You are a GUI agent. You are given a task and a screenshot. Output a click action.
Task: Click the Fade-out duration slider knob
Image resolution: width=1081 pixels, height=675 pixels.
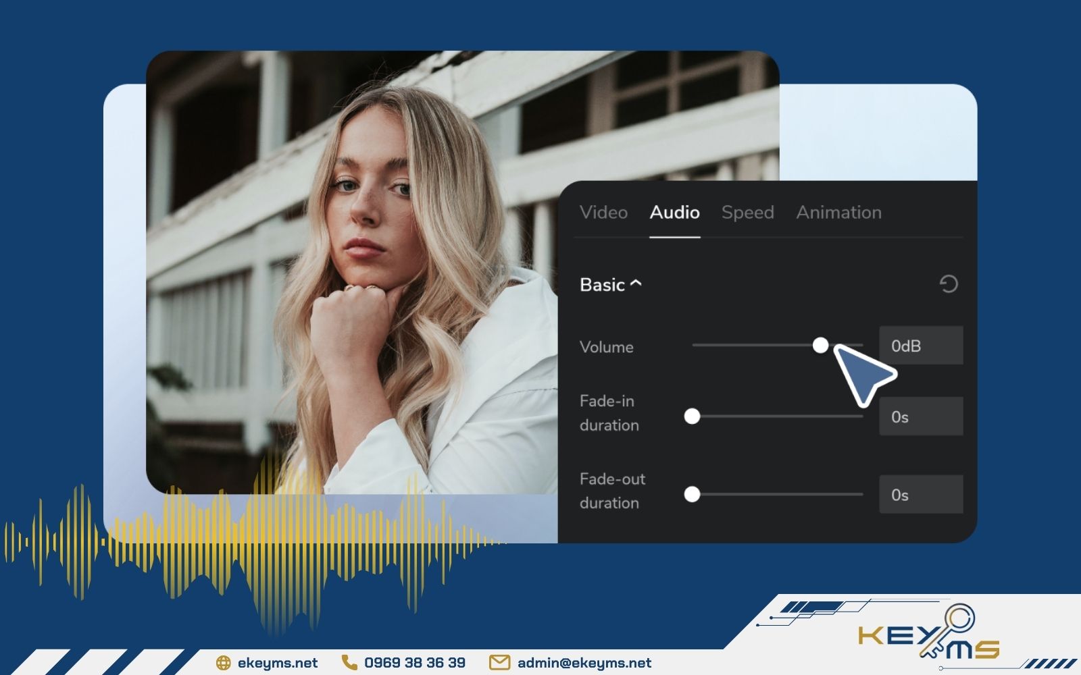coord(692,495)
